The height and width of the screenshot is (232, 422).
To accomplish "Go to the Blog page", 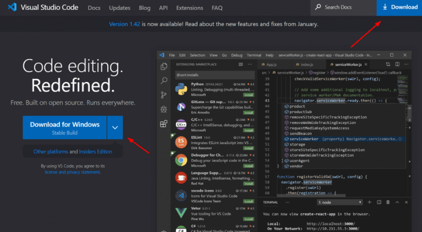I will click(x=145, y=8).
